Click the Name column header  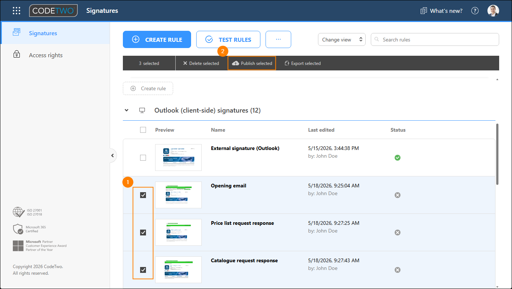218,130
